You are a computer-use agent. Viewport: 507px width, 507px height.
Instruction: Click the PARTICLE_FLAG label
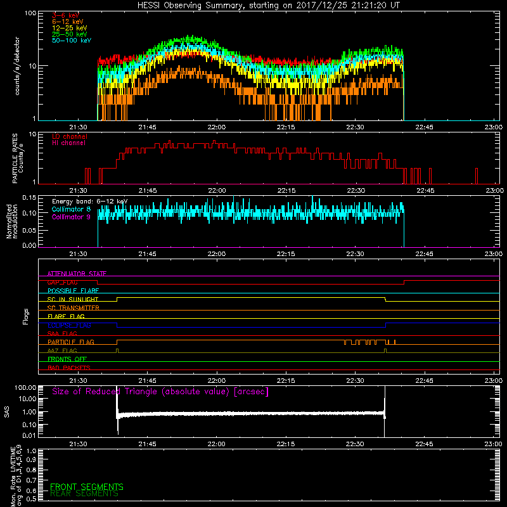click(x=71, y=342)
